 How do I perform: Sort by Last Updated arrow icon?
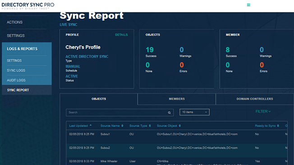click(x=91, y=125)
